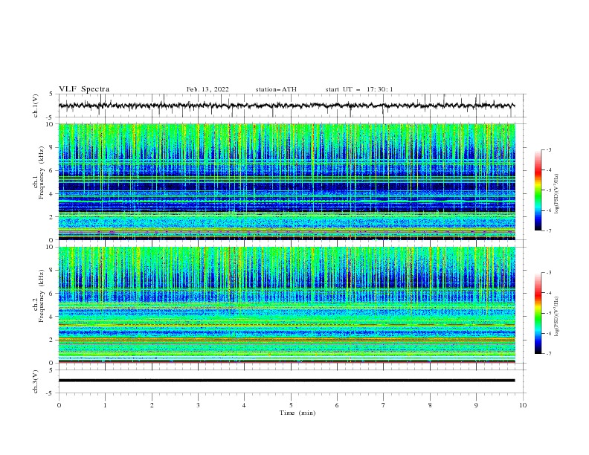The height and width of the screenshot is (455, 589).
Task: Click the "ch.3(V)" axis label
Action: 36,382
